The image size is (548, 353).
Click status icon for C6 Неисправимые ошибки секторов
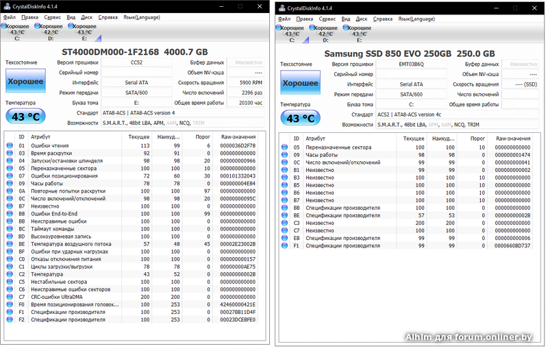click(10, 289)
